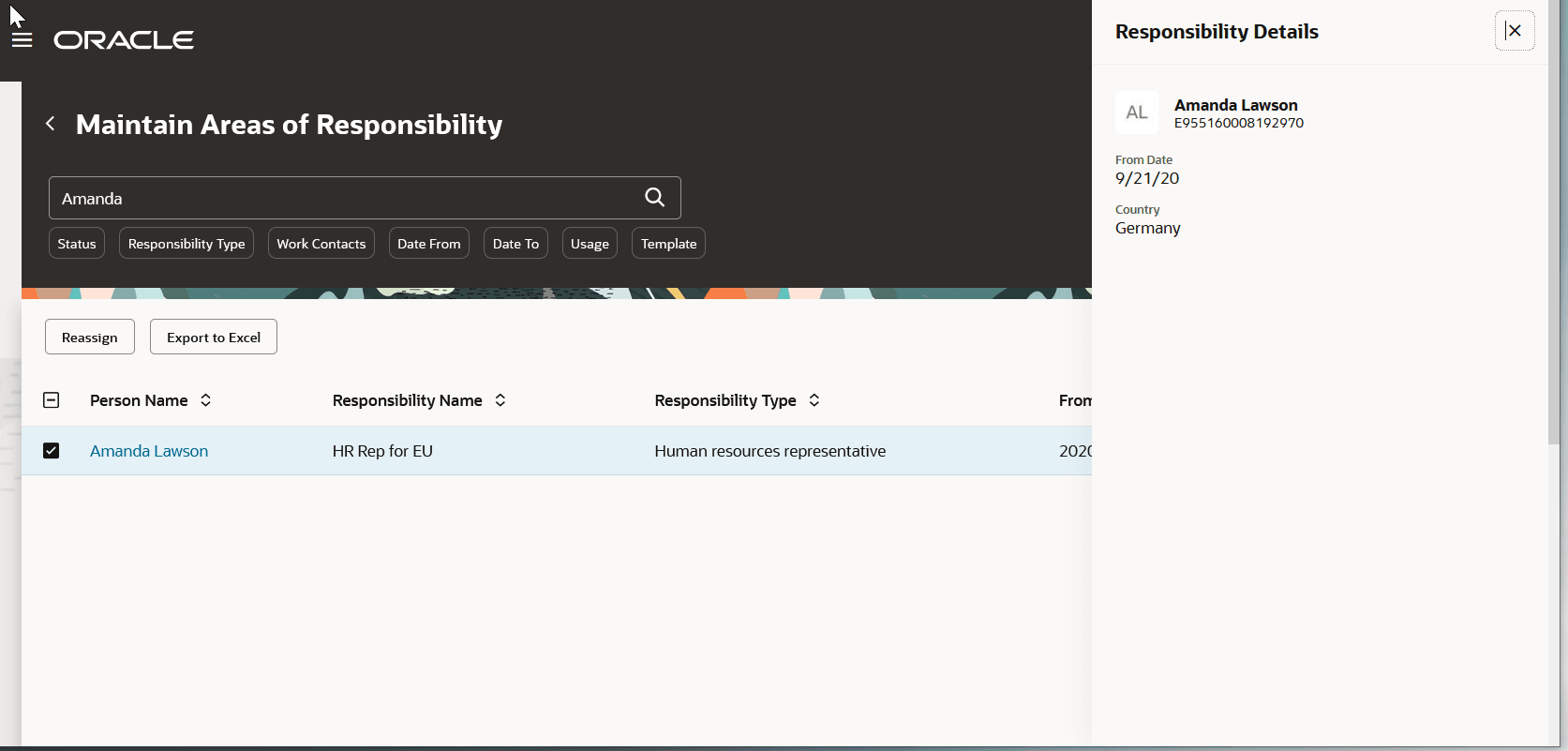1568x751 pixels.
Task: Sort by Responsibility Name column arrows
Action: click(x=500, y=400)
